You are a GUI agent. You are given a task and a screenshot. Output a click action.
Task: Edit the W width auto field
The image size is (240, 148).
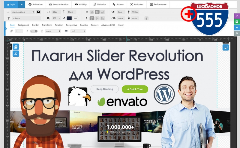[x=121, y=18]
